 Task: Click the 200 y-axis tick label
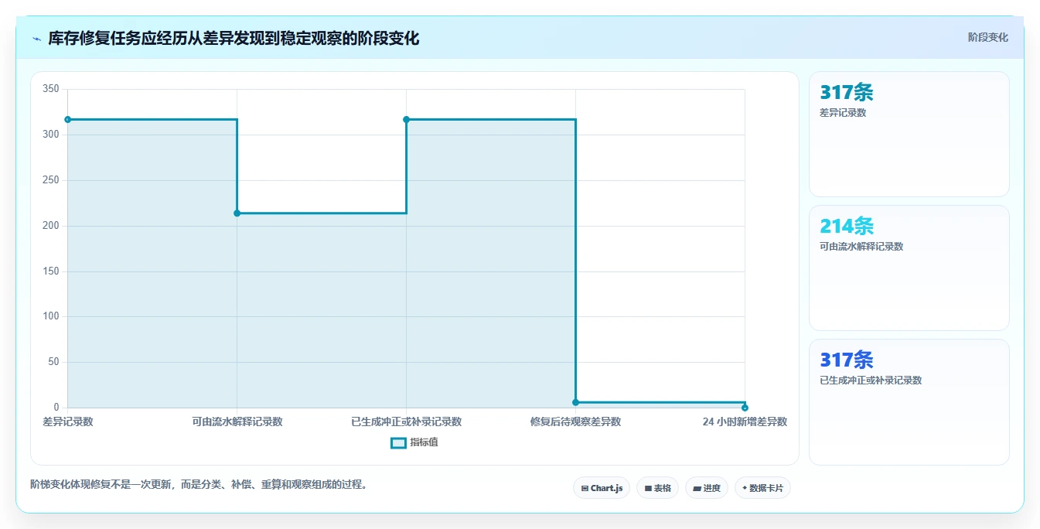51,226
